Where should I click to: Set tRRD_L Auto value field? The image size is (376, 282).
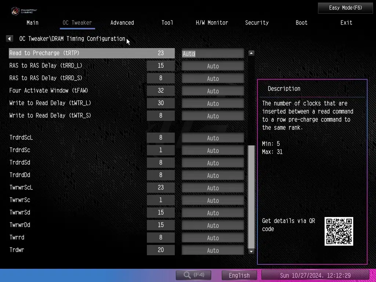(213, 66)
